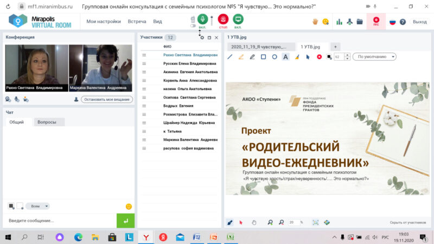
Task: Open Windows Start menu
Action: coord(8,237)
